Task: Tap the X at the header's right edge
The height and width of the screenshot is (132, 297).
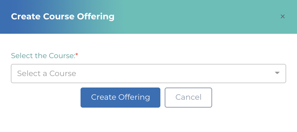Action: pos(282,16)
